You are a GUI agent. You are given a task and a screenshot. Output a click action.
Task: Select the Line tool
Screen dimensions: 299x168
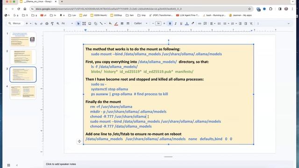101,24
